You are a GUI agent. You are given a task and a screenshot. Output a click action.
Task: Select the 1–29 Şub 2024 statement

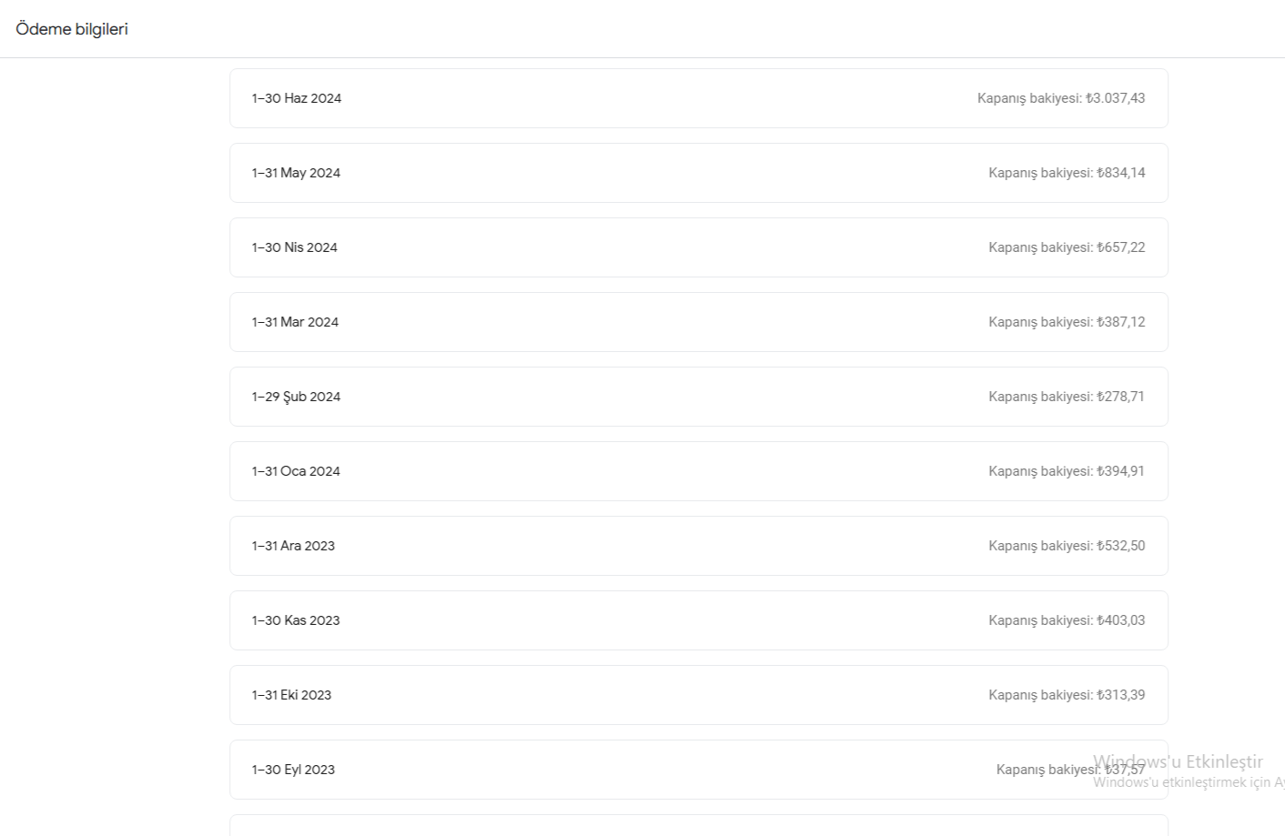699,397
